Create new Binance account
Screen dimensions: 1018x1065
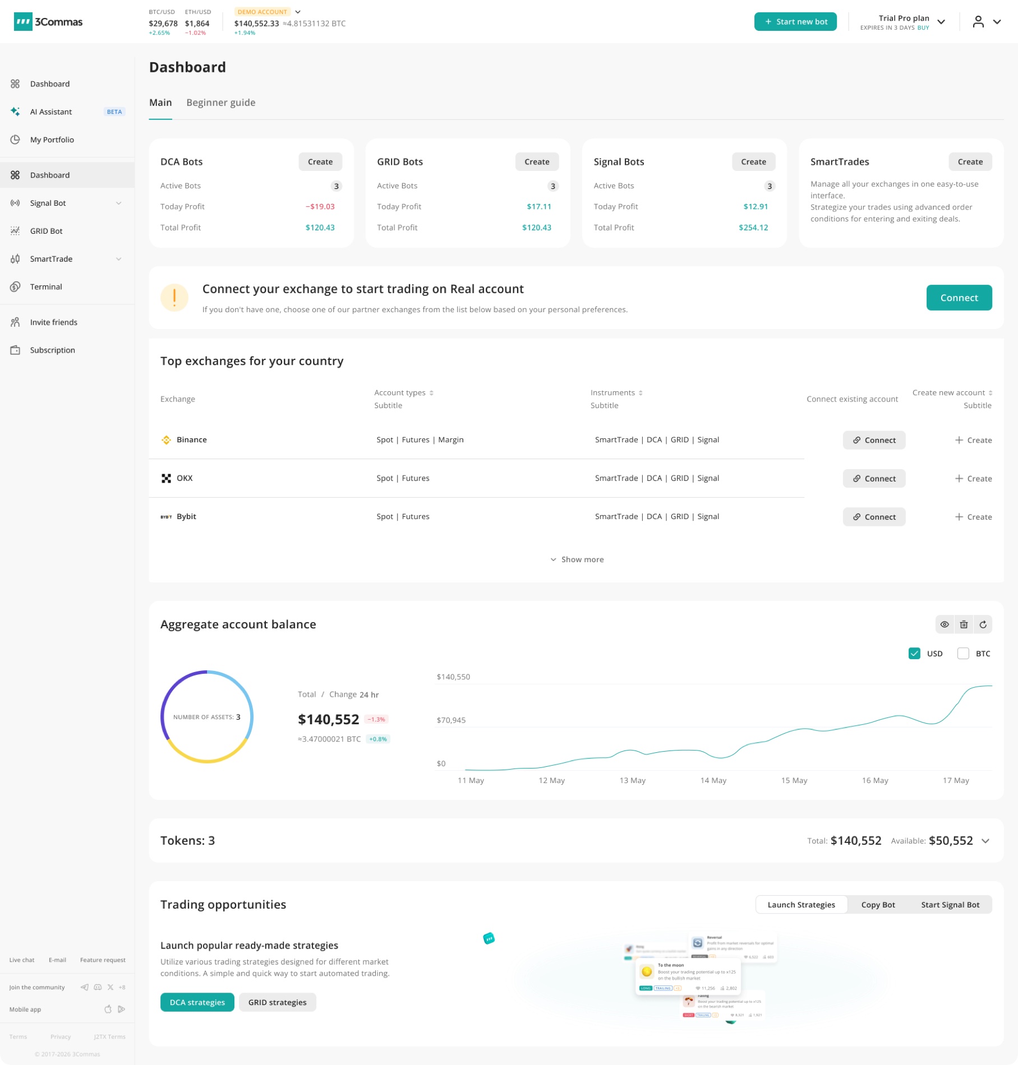(973, 440)
